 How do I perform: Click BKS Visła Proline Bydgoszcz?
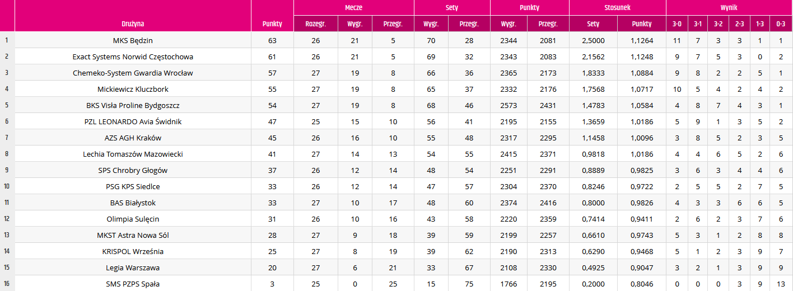click(x=133, y=105)
